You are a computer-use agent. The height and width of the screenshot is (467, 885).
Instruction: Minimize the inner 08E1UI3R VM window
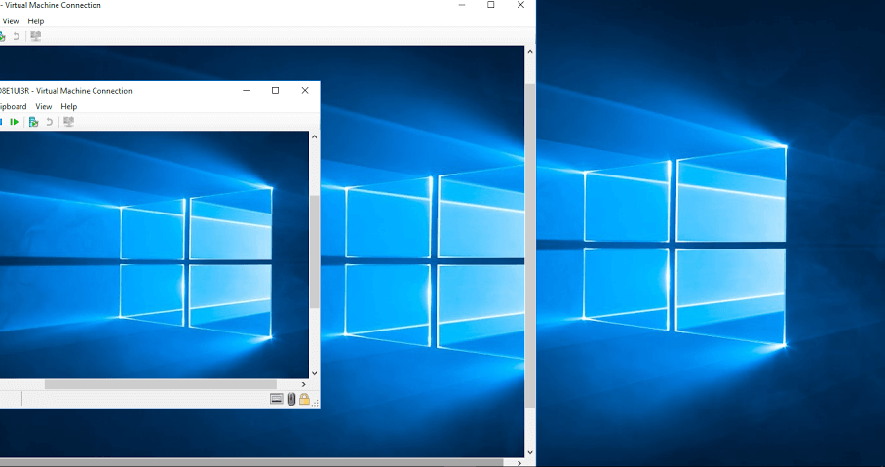pyautogui.click(x=246, y=91)
